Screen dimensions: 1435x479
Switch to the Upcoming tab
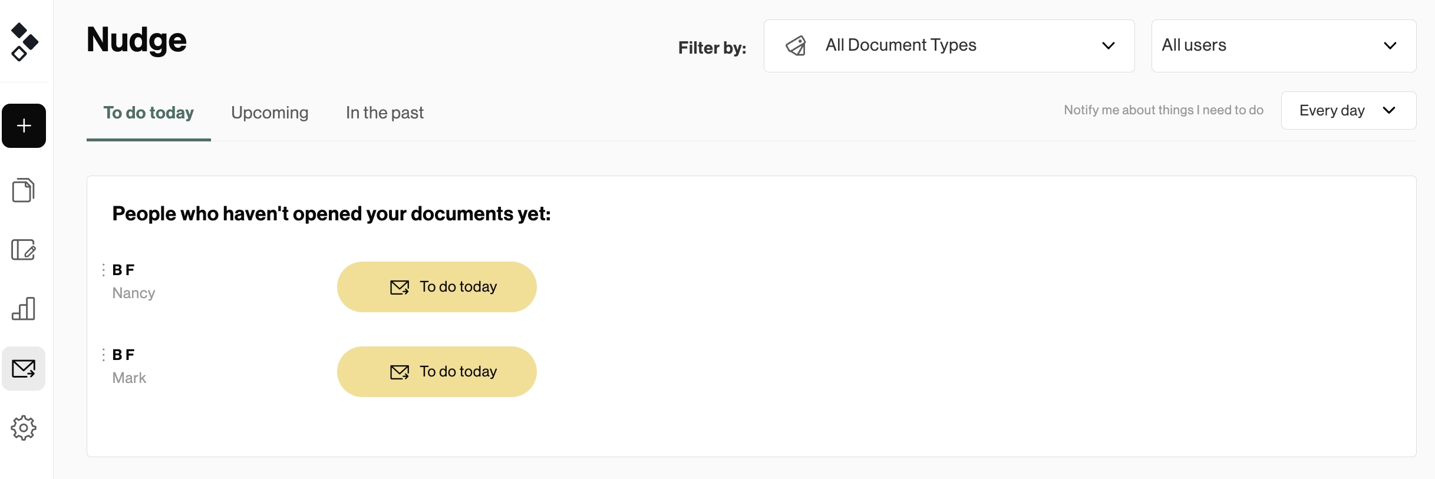[270, 113]
